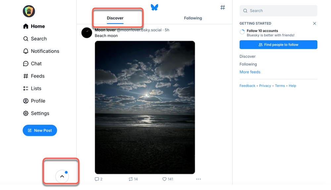Open feeds via the hashtag icon at top

click(x=223, y=7)
